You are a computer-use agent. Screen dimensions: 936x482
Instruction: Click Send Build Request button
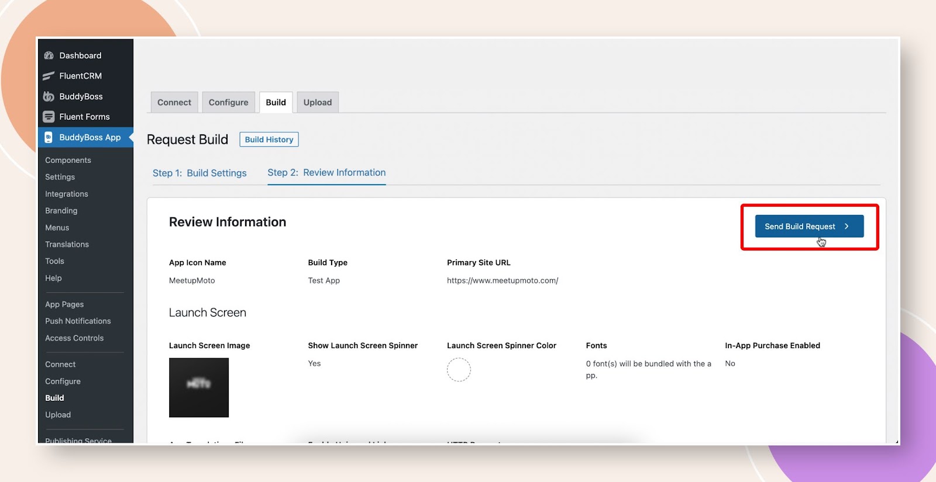(x=809, y=226)
